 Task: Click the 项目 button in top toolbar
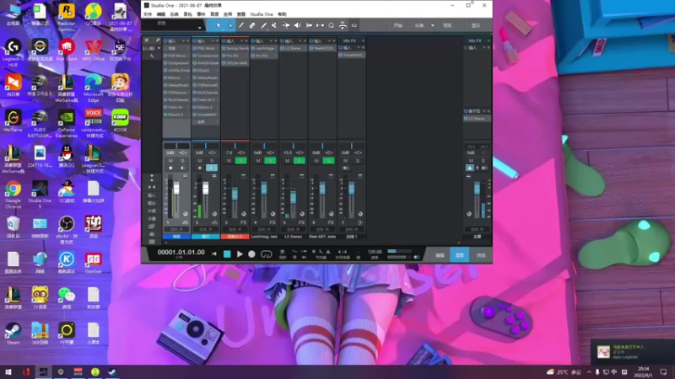point(447,26)
